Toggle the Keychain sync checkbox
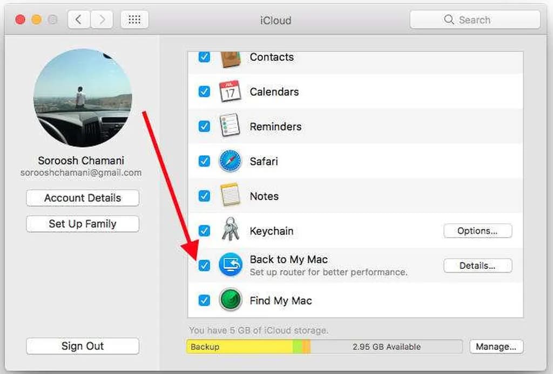The image size is (553, 374). (204, 231)
